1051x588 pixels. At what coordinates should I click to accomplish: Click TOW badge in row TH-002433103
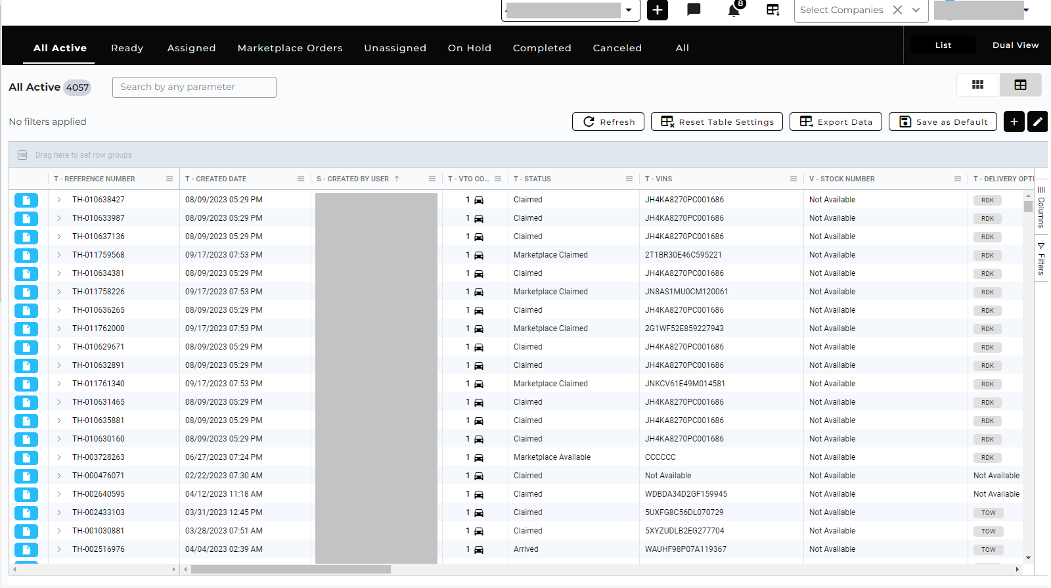988,513
